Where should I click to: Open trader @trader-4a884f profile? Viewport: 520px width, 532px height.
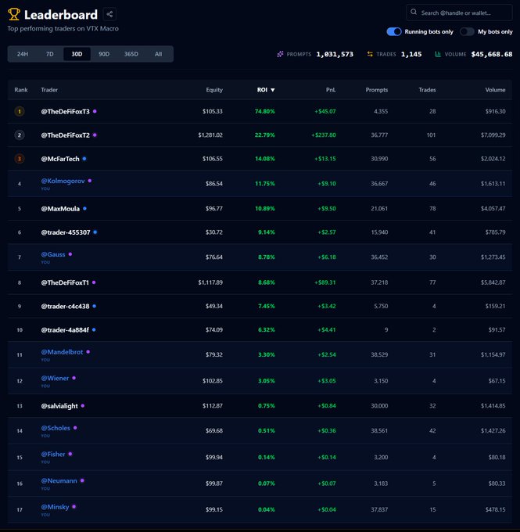[x=65, y=330]
